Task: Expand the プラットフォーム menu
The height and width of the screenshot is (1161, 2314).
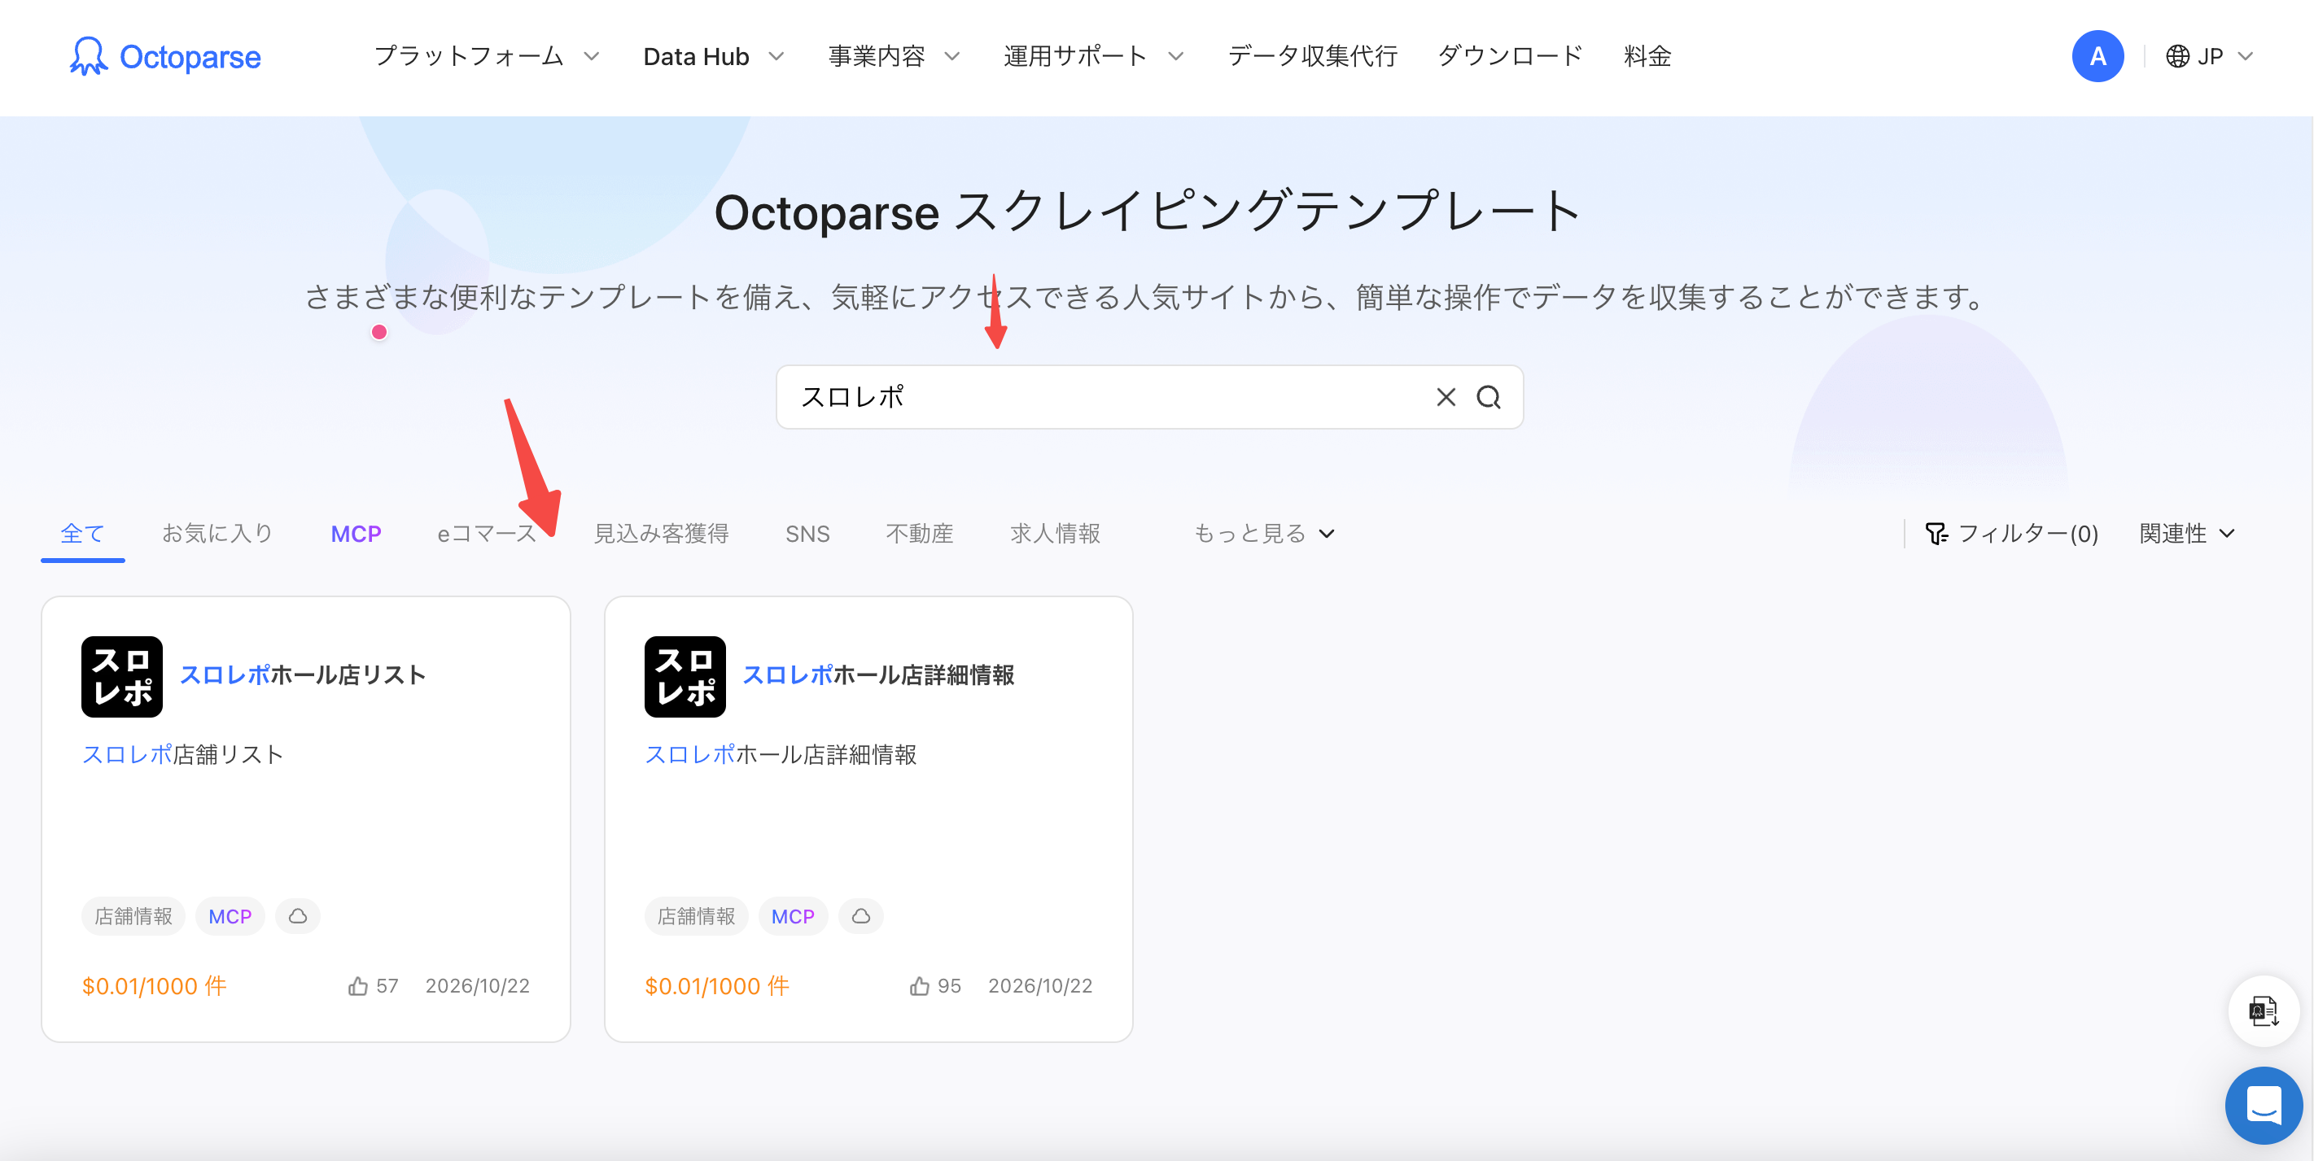Action: [486, 57]
